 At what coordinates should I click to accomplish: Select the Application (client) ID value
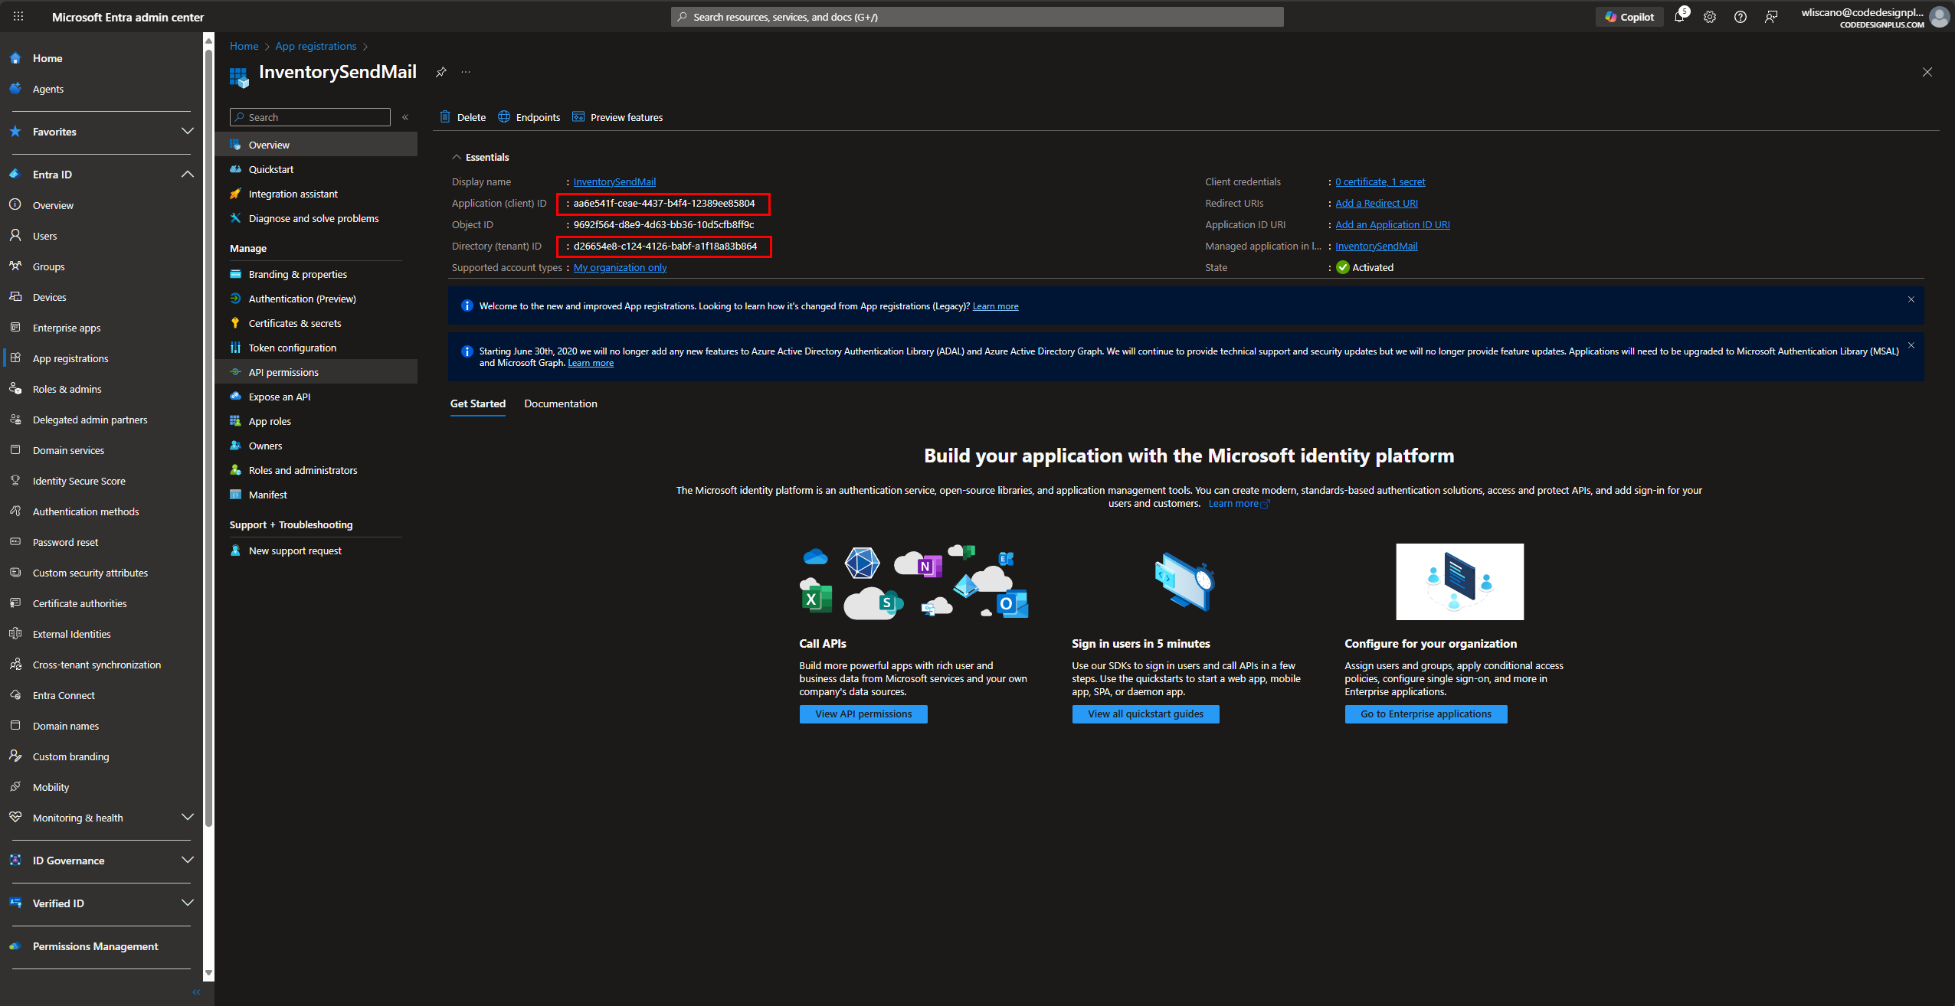[664, 203]
